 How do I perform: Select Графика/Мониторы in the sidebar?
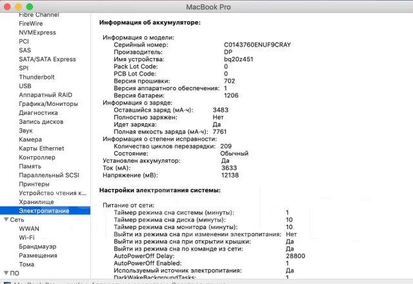48,104
